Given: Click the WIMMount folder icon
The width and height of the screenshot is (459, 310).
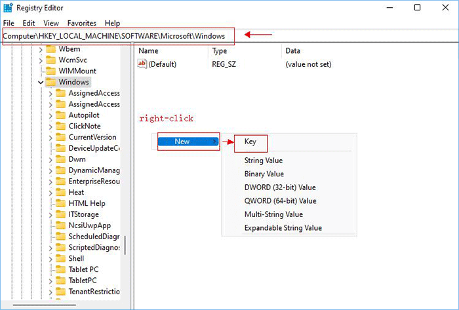Looking at the screenshot, I should coord(50,71).
